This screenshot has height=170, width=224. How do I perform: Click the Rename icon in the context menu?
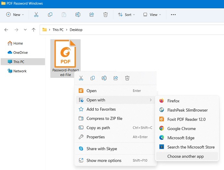[x=104, y=78]
